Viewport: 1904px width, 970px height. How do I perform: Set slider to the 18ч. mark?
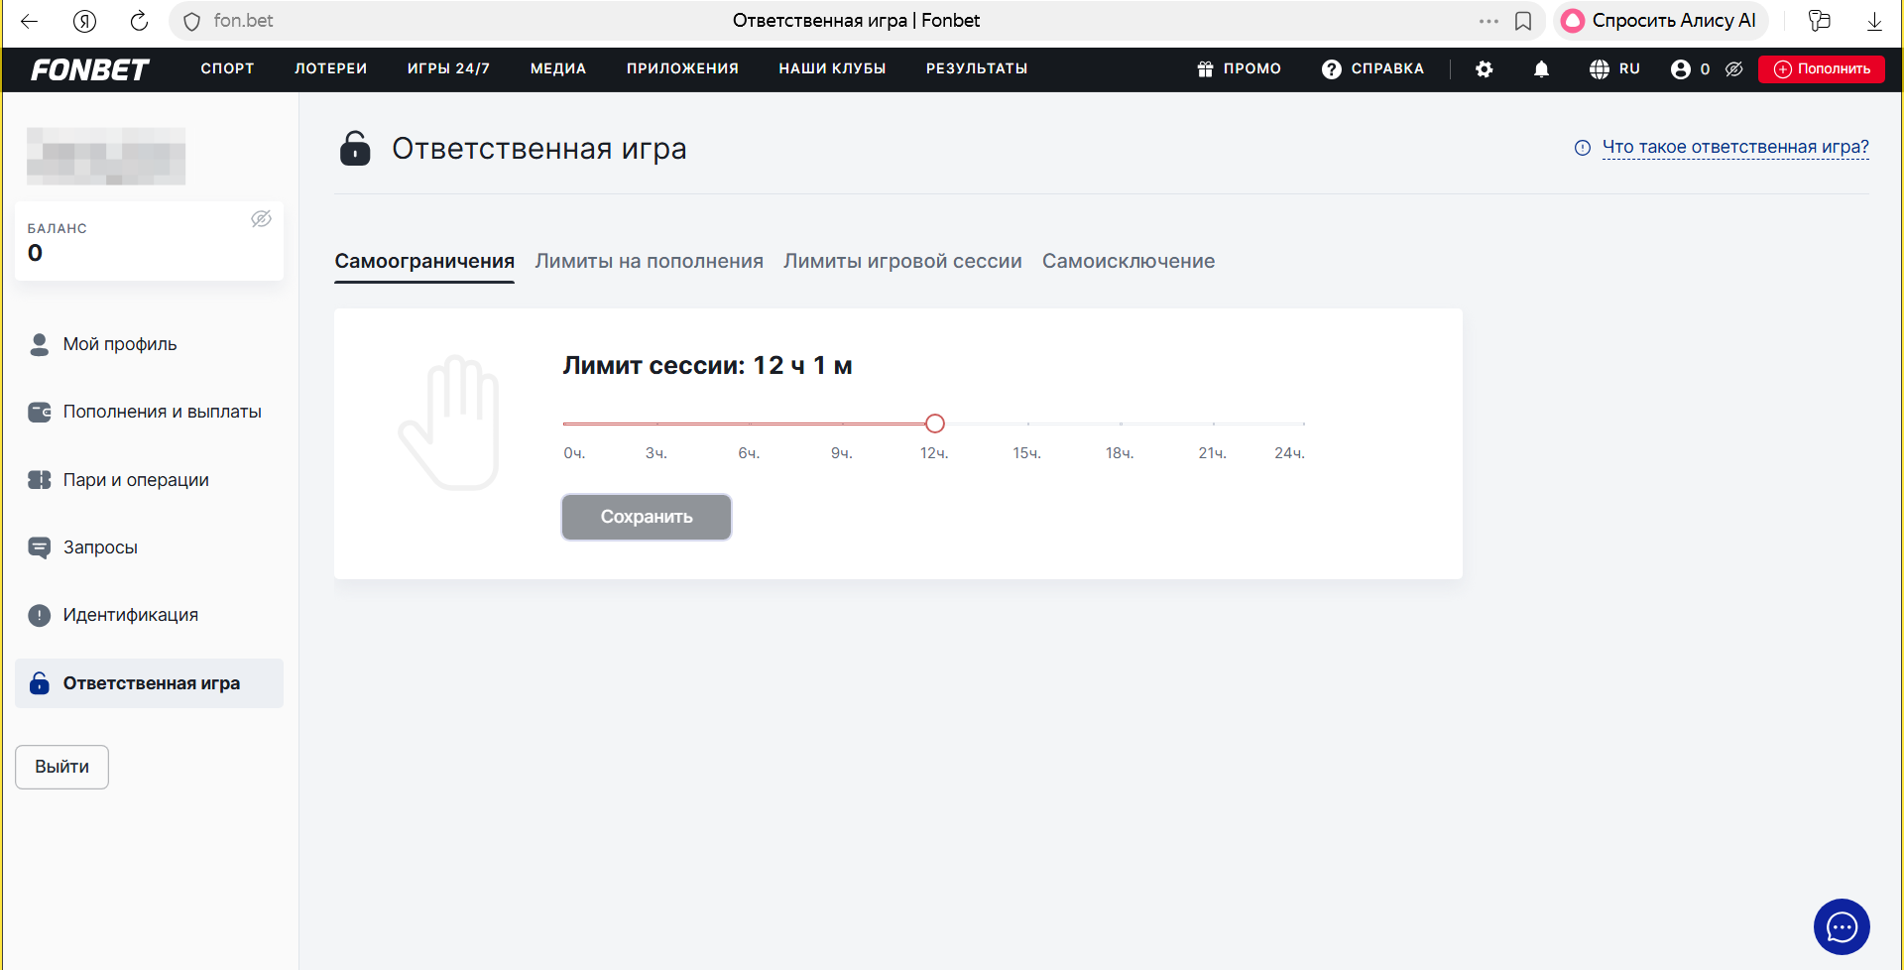coord(1121,424)
